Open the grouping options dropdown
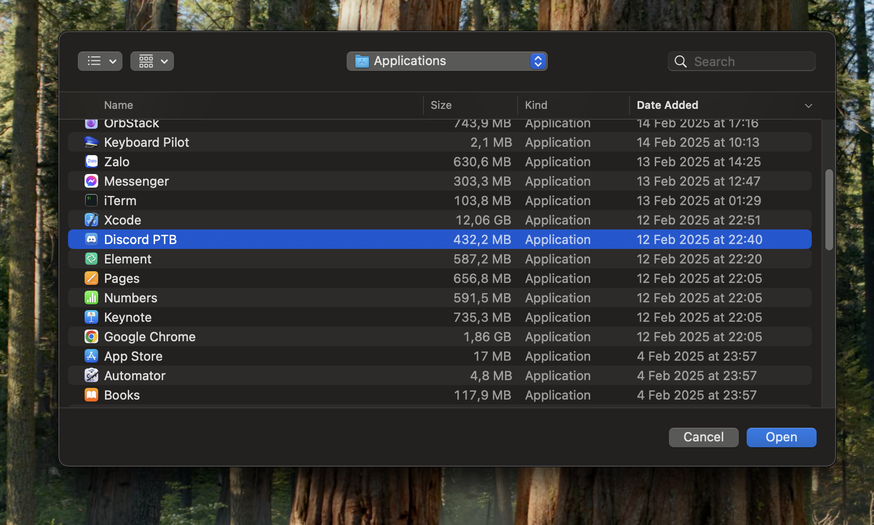Image resolution: width=874 pixels, height=525 pixels. point(152,61)
